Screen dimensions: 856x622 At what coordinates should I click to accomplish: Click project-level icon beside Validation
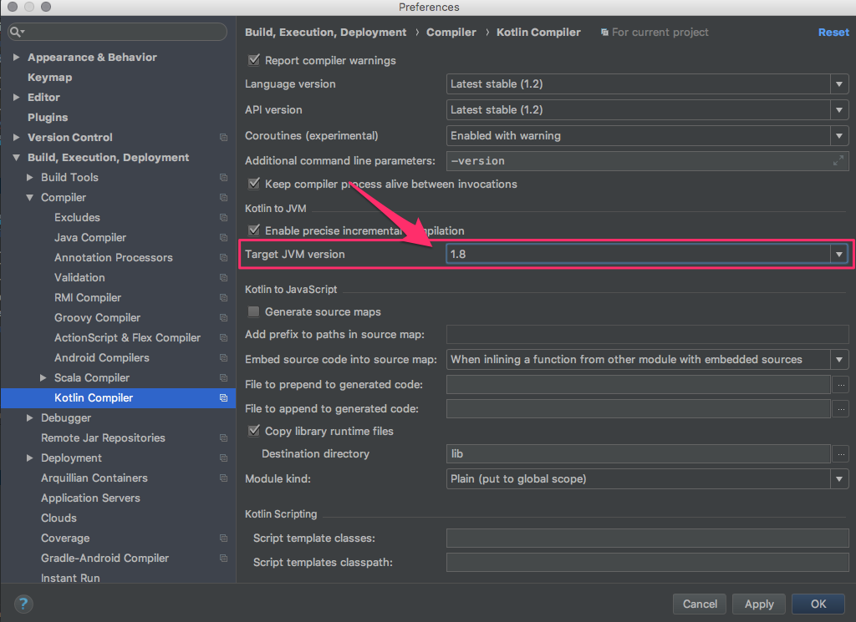(223, 277)
